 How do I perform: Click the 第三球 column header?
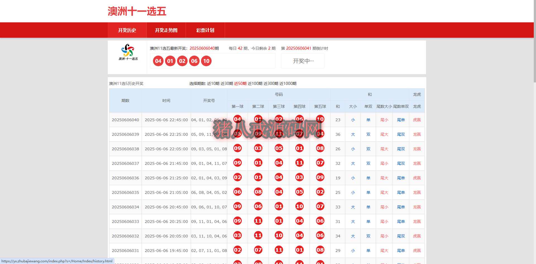pyautogui.click(x=279, y=106)
